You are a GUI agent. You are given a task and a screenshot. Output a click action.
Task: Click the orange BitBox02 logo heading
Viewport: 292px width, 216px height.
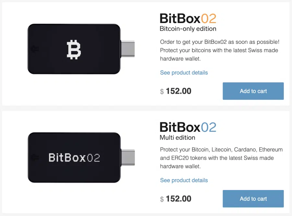[188, 18]
